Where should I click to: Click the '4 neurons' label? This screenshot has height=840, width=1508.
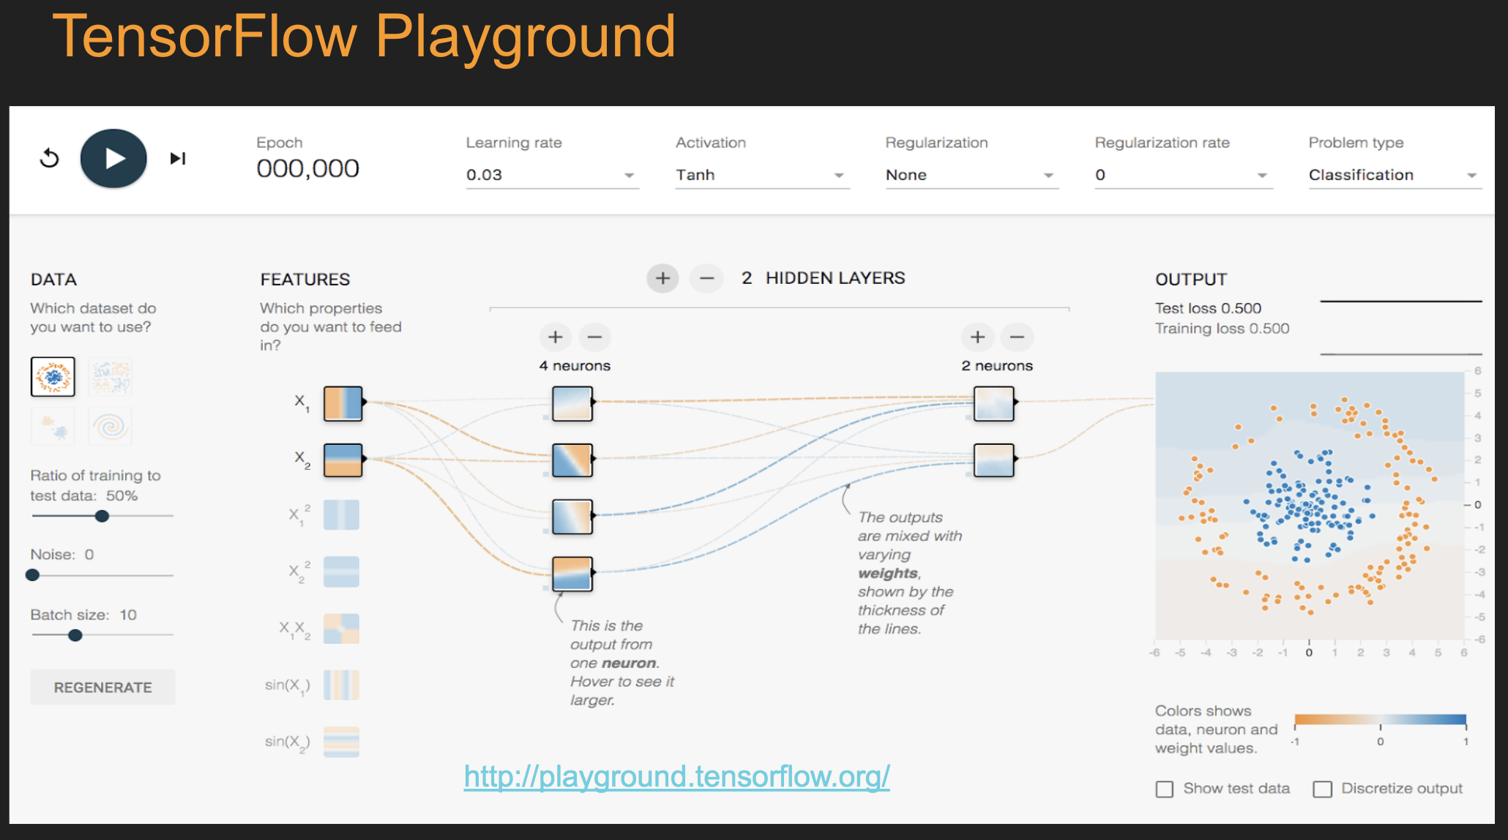pyautogui.click(x=575, y=366)
